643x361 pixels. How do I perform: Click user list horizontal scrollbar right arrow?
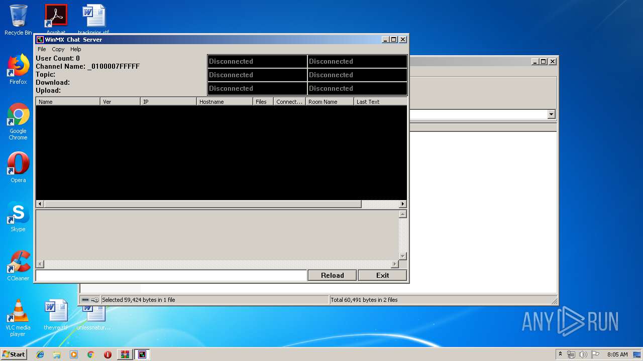(x=402, y=204)
